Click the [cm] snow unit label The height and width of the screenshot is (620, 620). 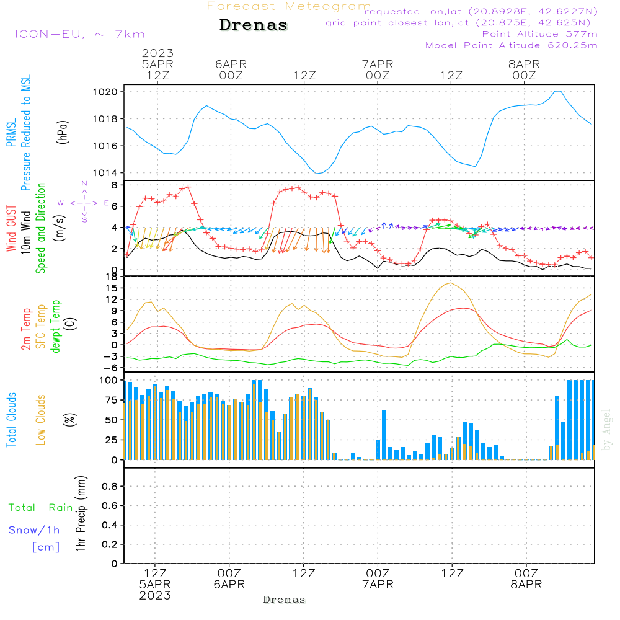(46, 547)
